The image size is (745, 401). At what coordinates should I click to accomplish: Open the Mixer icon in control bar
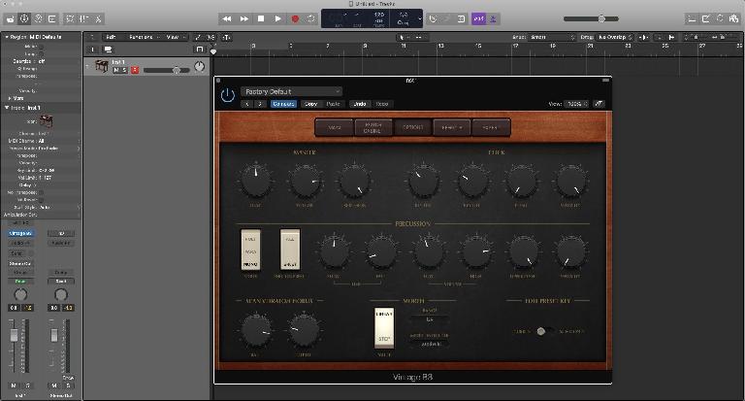click(x=84, y=19)
